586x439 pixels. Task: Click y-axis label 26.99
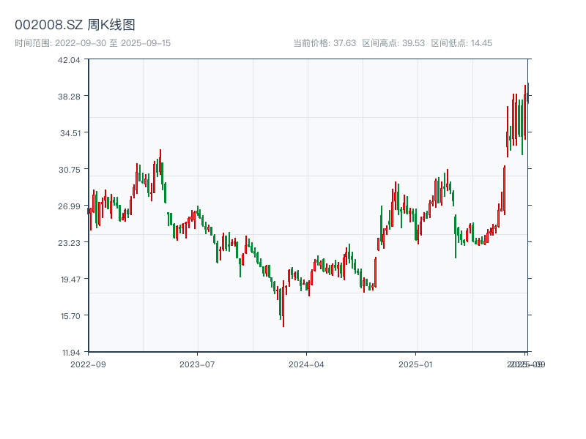point(69,206)
